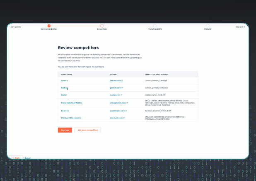Click the Garlock name variants cell
The height and width of the screenshot is (181, 256).
[x=157, y=88]
